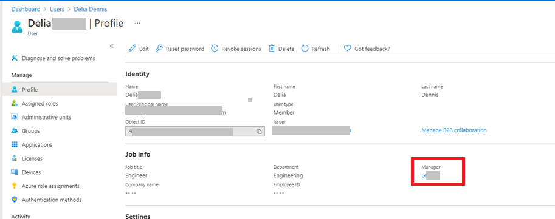This screenshot has width=555, height=219.
Task: Open Groups in the sidebar
Action: (31, 131)
